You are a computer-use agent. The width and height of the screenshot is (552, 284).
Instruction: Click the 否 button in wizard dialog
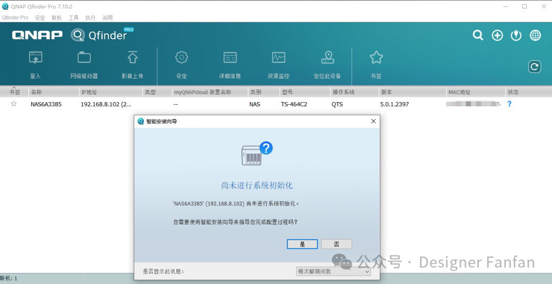(x=336, y=244)
